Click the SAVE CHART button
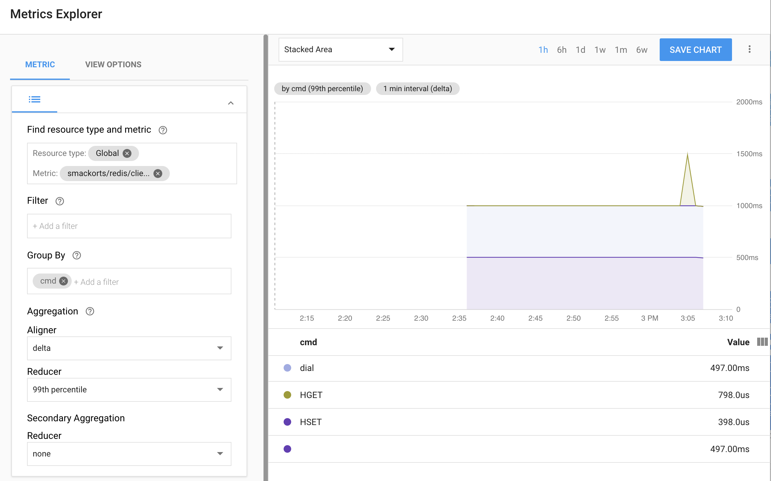The height and width of the screenshot is (481, 771). [696, 50]
